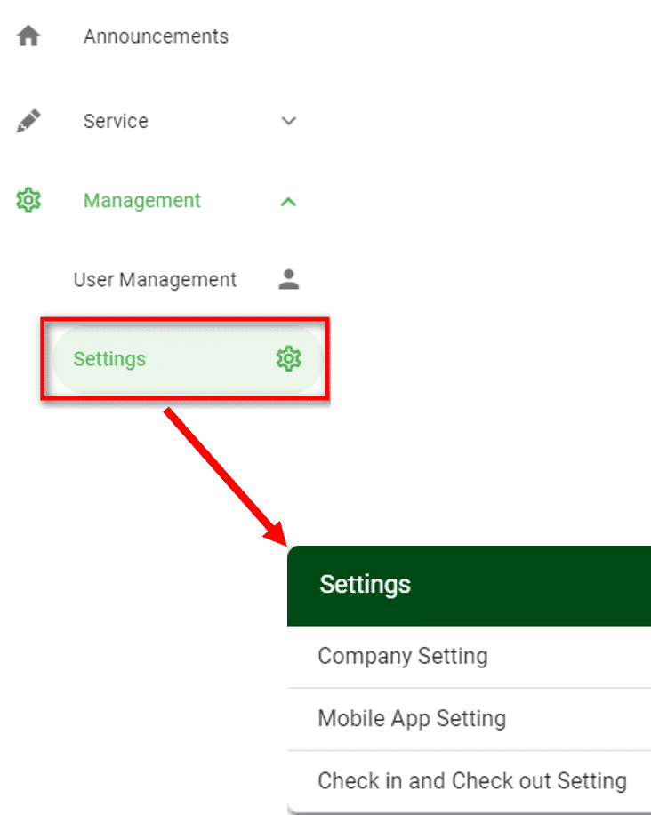This screenshot has height=815, width=651.
Task: Click the person icon next to User Management
Action: pyautogui.click(x=288, y=280)
